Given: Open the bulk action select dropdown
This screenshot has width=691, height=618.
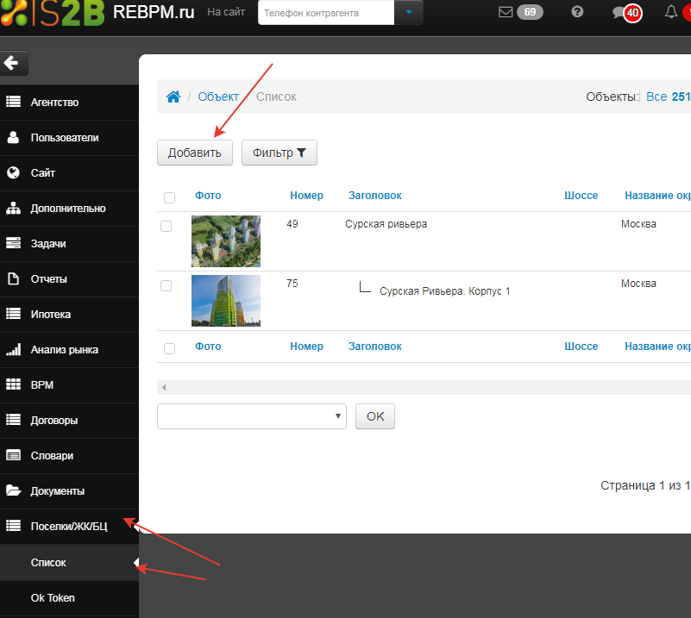Looking at the screenshot, I should (252, 416).
